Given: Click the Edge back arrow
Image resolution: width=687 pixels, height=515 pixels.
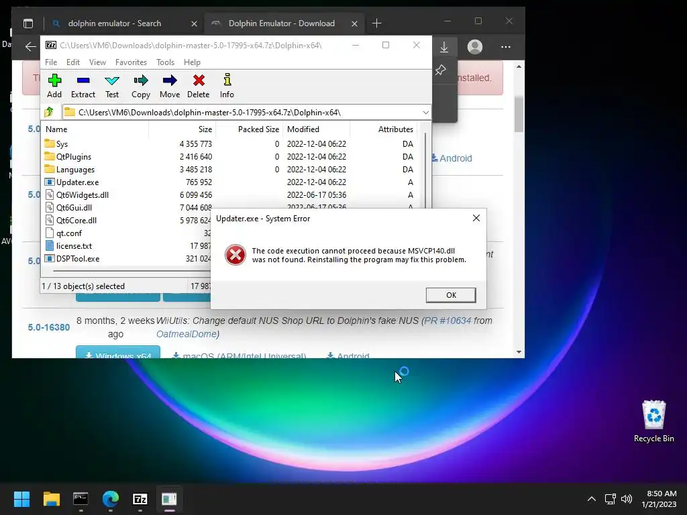Looking at the screenshot, I should coord(30,46).
